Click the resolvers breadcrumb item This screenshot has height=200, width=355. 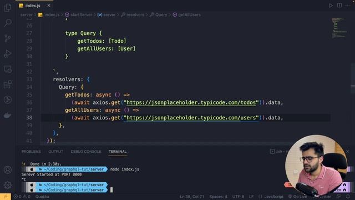(133, 15)
